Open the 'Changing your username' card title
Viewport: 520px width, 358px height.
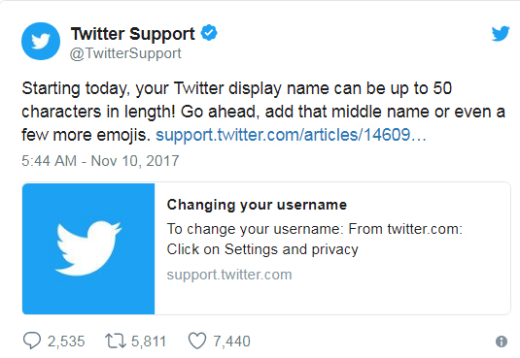pos(257,205)
